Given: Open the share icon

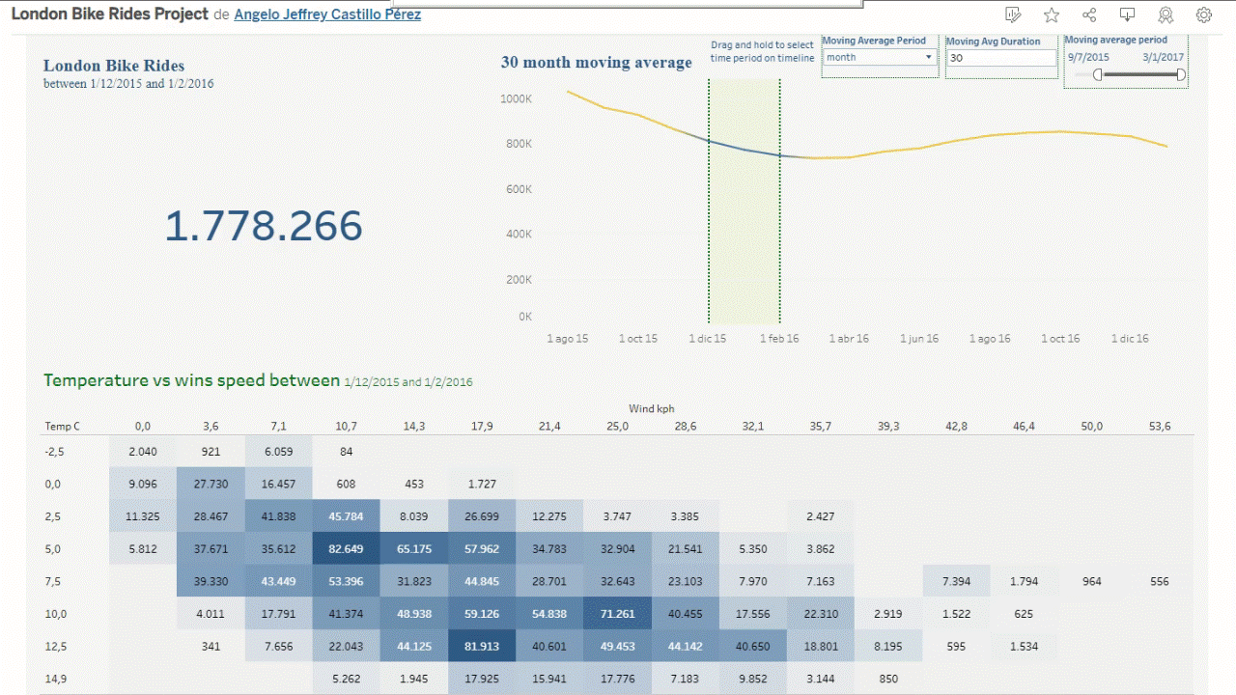Looking at the screenshot, I should click(1089, 14).
